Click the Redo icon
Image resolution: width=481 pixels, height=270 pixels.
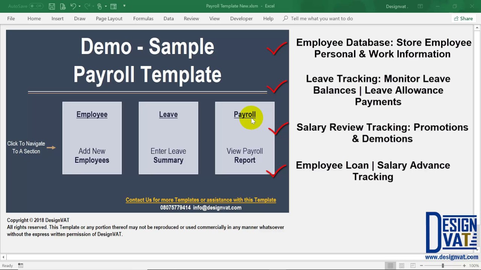coord(86,6)
